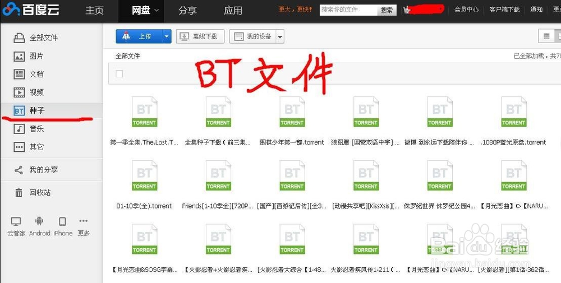
Task: Click the 我的设备 button
Action: point(252,36)
